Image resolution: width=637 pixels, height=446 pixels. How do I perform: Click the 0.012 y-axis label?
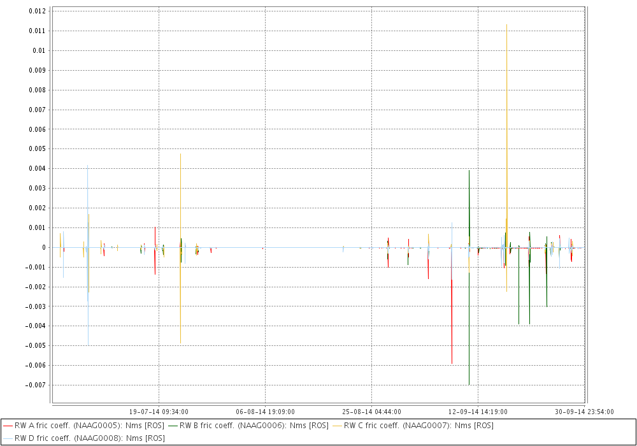[38, 11]
